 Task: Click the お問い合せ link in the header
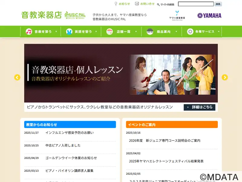point(147,4)
